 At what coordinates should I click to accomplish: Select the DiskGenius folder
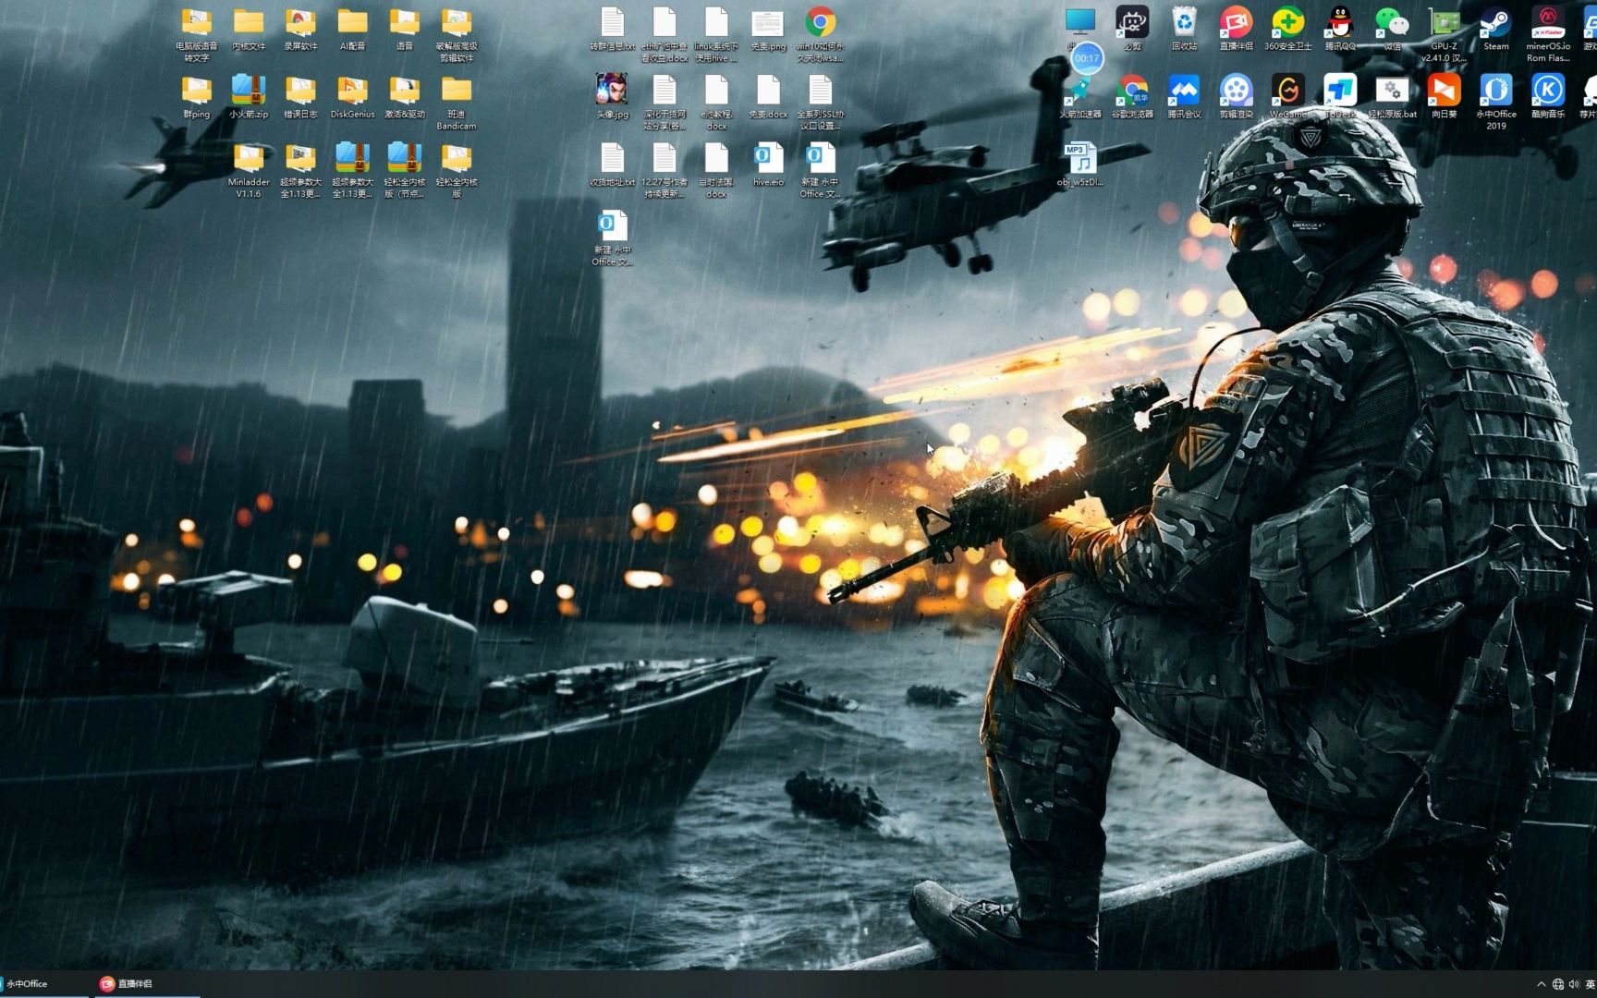(x=352, y=96)
